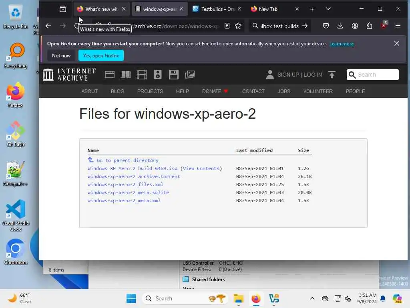Click the LOG IN link
This screenshot has width=410, height=308.
pos(313,75)
